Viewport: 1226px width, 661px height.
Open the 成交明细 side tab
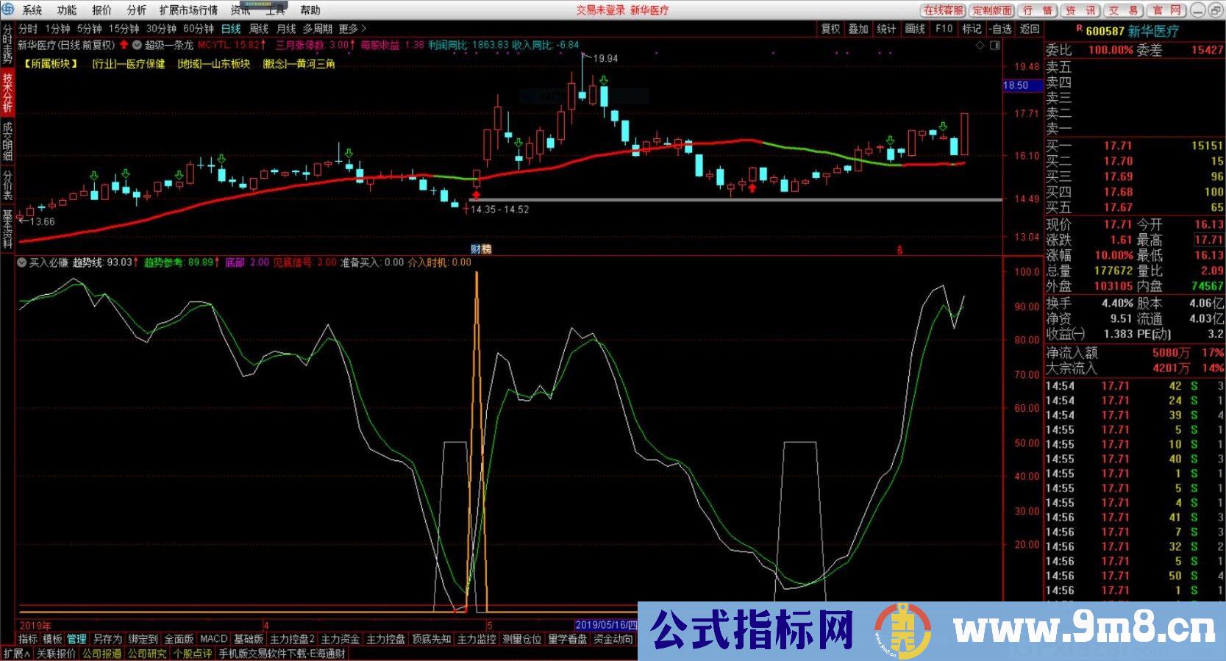tap(7, 140)
